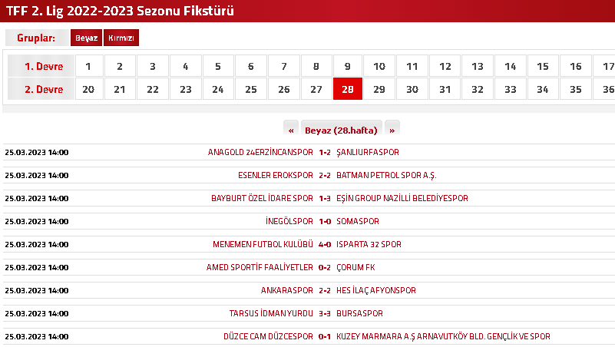Image resolution: width=615 pixels, height=347 pixels.
Task: Open week 35 fixtures
Action: [x=575, y=89]
